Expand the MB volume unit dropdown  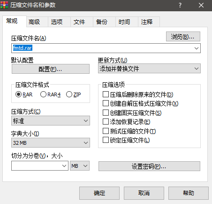click(x=80, y=166)
